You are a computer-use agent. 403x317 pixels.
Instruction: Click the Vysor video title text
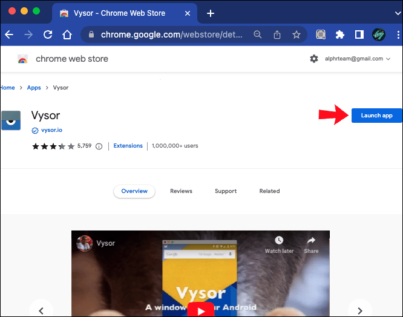(106, 243)
